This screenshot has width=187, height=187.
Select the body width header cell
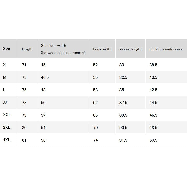coord(102,49)
